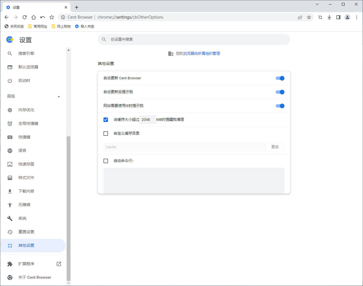This screenshot has height=286, width=363.
Task: Reload the page with the refresh icon
Action: (25, 17)
